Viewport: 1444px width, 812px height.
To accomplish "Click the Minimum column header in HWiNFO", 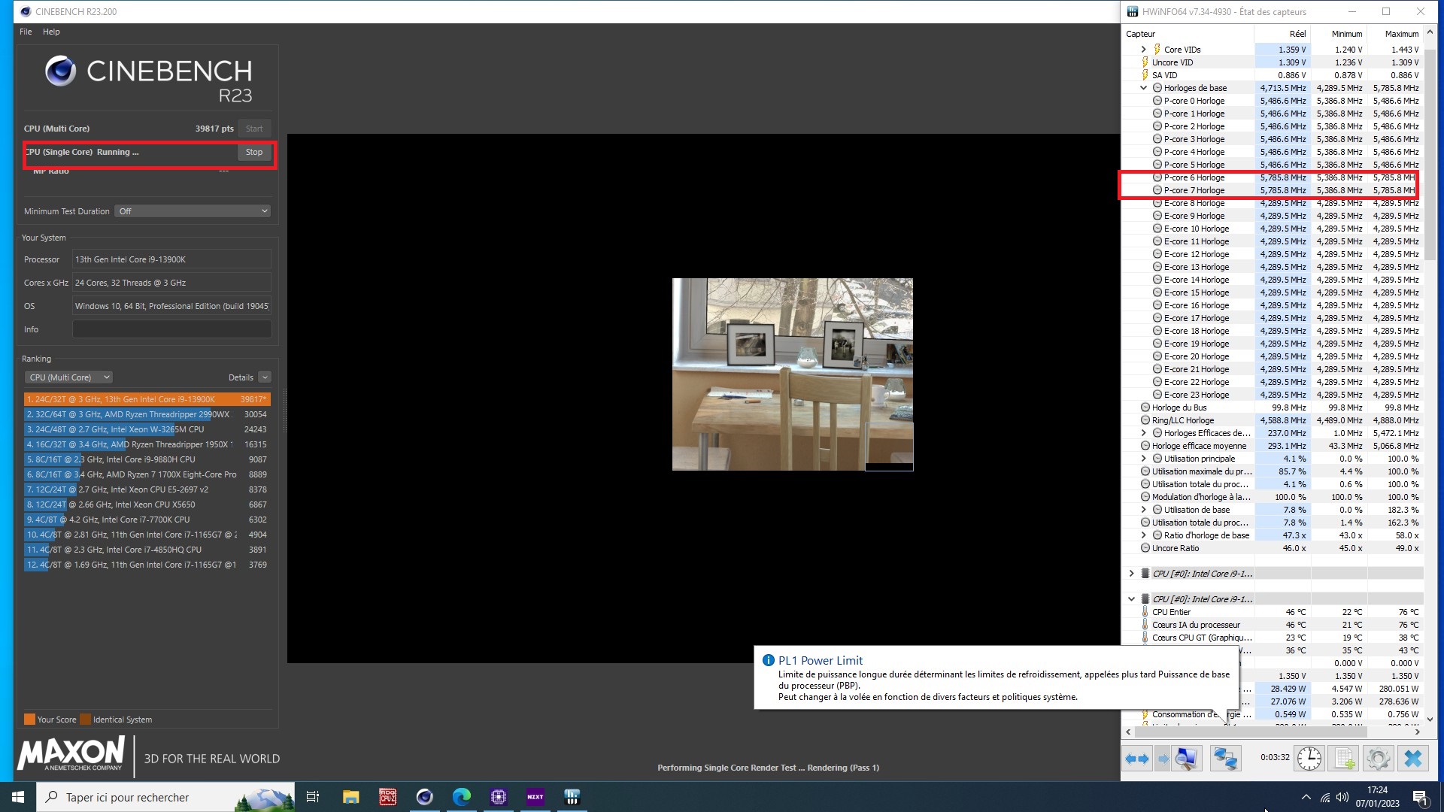I will pyautogui.click(x=1339, y=34).
